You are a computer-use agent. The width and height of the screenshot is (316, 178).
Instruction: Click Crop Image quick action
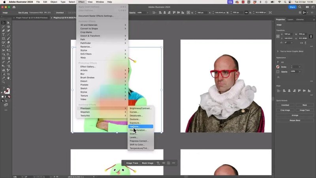click(x=285, y=110)
